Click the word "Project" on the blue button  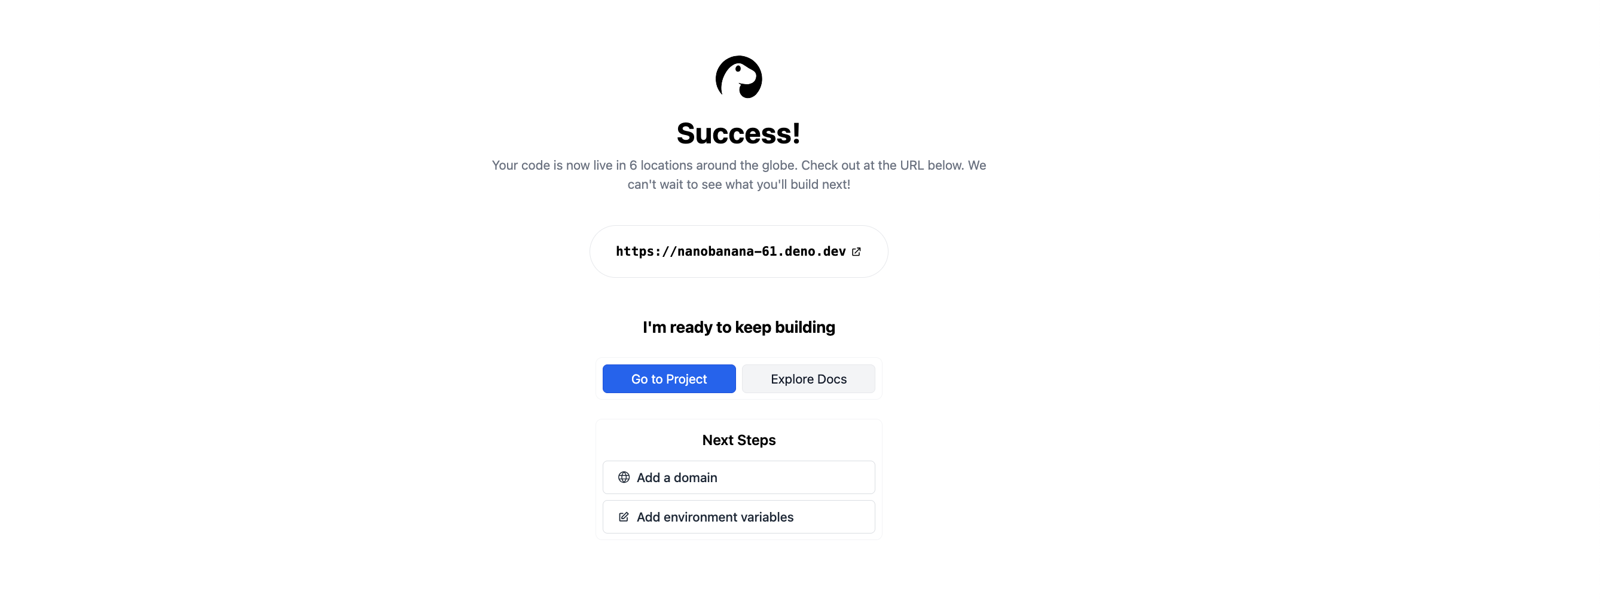coord(686,379)
